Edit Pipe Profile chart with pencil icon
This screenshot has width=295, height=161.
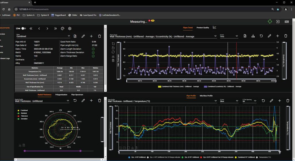271,101
